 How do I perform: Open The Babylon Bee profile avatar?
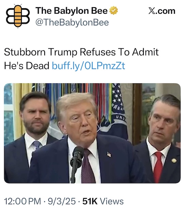click(18, 16)
